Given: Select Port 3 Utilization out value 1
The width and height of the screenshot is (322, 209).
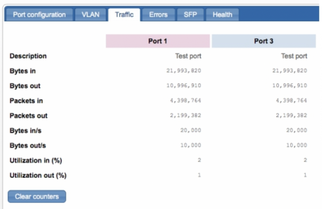Looking at the screenshot, I should point(305,175).
